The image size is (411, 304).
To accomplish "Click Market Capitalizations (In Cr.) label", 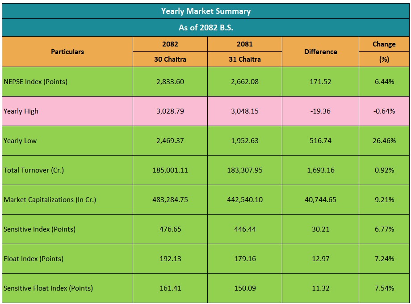I will (x=50, y=200).
